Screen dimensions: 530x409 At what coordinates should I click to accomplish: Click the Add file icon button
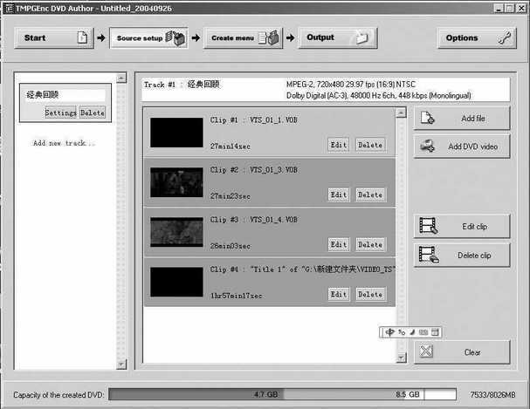(428, 119)
